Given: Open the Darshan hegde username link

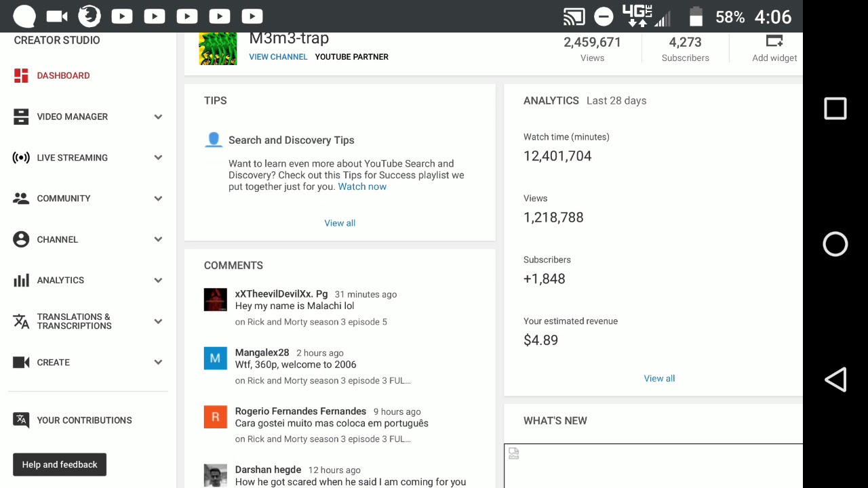Looking at the screenshot, I should click(x=268, y=470).
